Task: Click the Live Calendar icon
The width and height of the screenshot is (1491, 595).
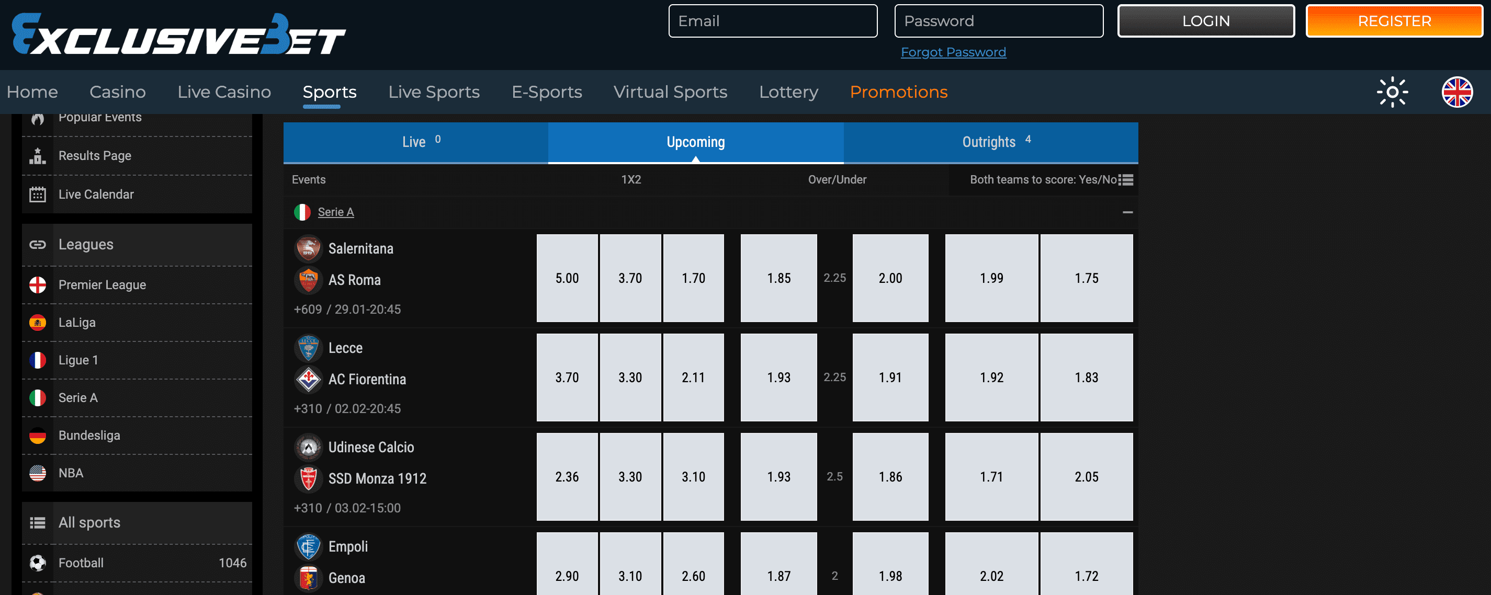Action: tap(38, 194)
